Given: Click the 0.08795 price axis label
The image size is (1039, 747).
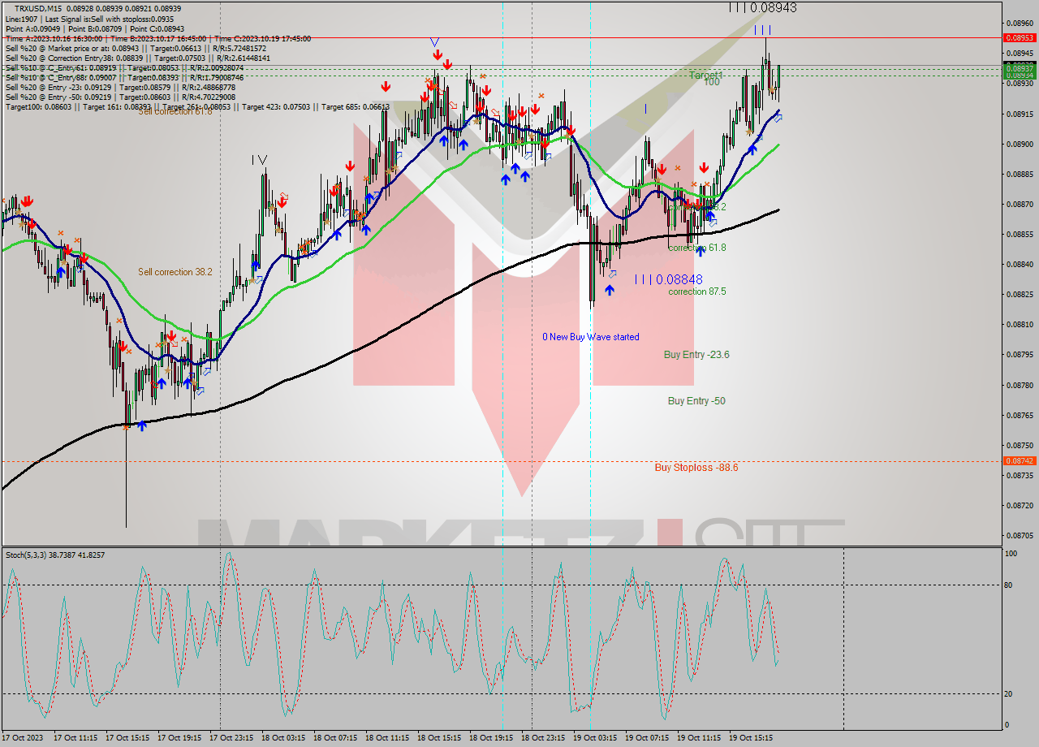Looking at the screenshot, I should click(1020, 354).
